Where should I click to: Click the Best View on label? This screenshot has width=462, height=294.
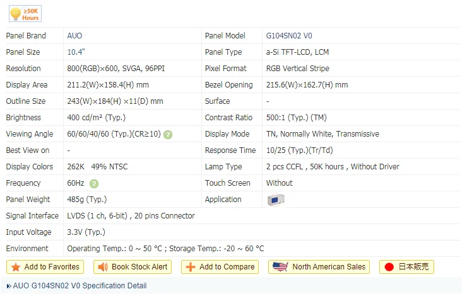(28, 150)
